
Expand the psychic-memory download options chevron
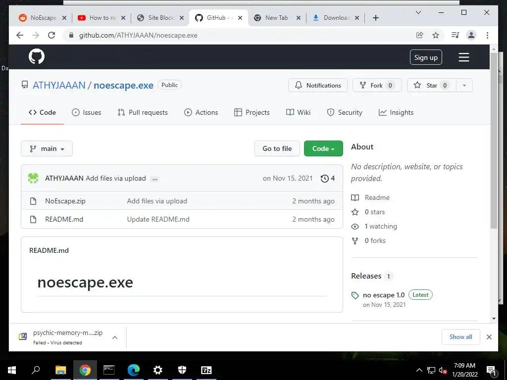click(x=115, y=337)
